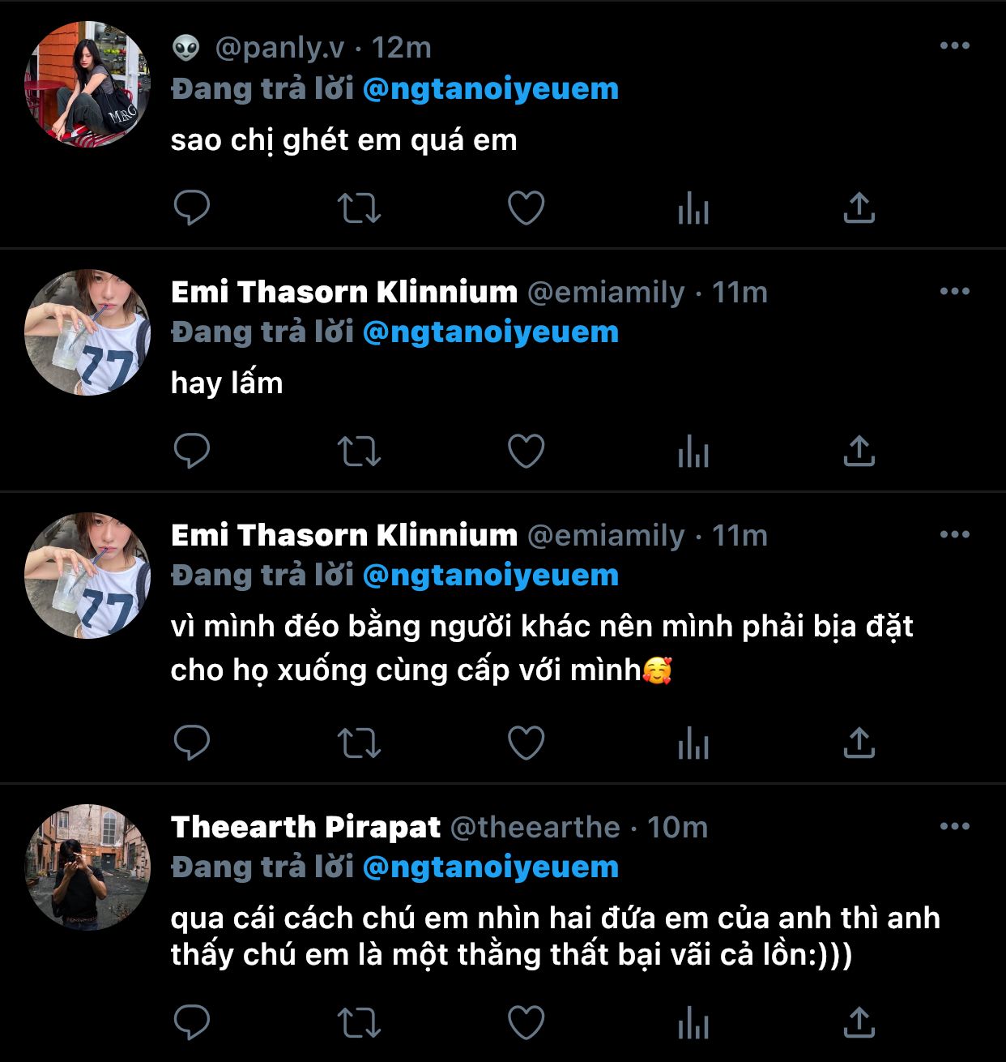Reply to Theearth Pirapat's tweet
The height and width of the screenshot is (1062, 1006).
[x=192, y=1022]
